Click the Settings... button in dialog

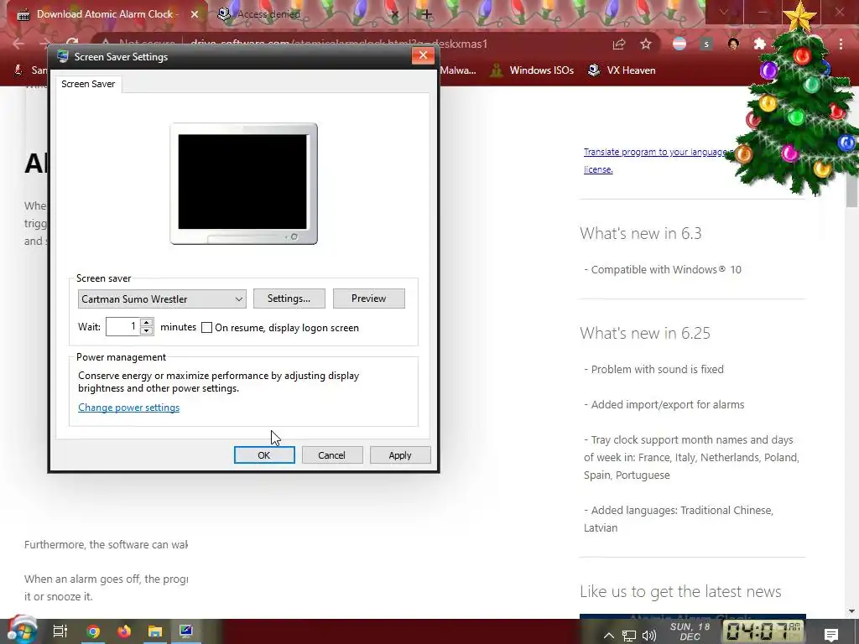pos(289,299)
